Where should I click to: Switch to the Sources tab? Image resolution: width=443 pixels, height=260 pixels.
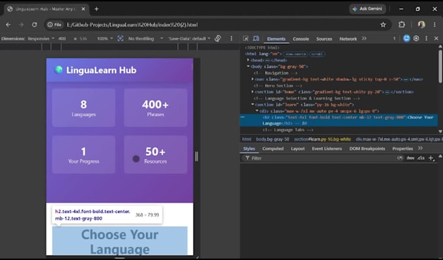pyautogui.click(x=324, y=39)
